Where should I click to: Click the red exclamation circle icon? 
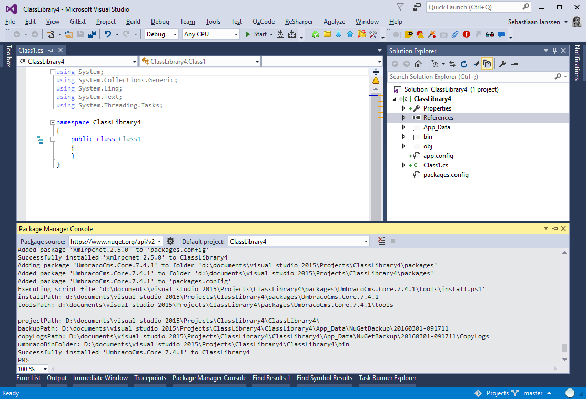(x=467, y=34)
